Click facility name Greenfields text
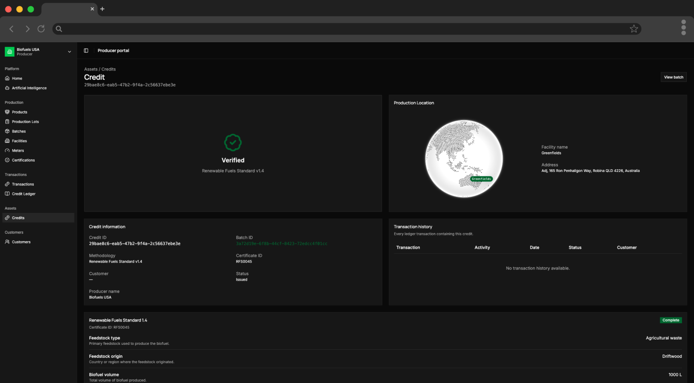This screenshot has width=694, height=383. [x=551, y=153]
